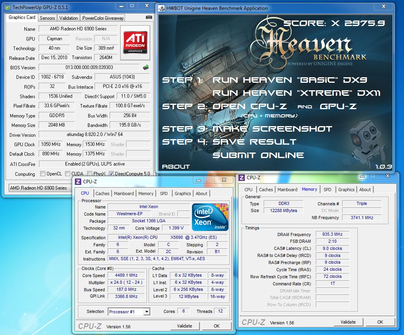This screenshot has width=404, height=335.
Task: Toggle the CUDA checkbox in GPU-Z
Action: [x=67, y=174]
